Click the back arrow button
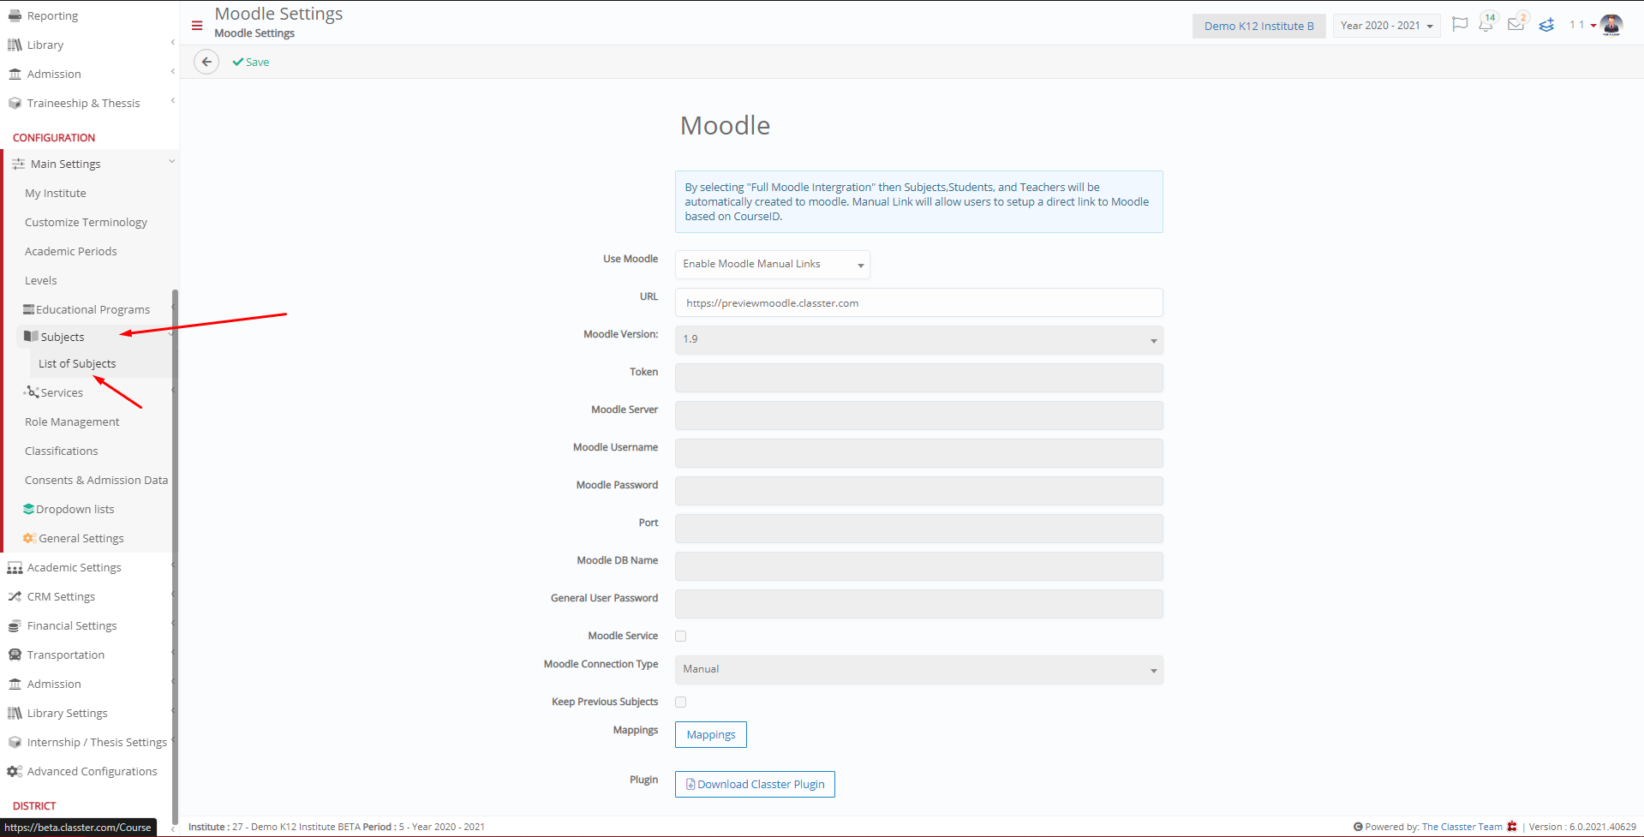The image size is (1644, 837). point(206,62)
